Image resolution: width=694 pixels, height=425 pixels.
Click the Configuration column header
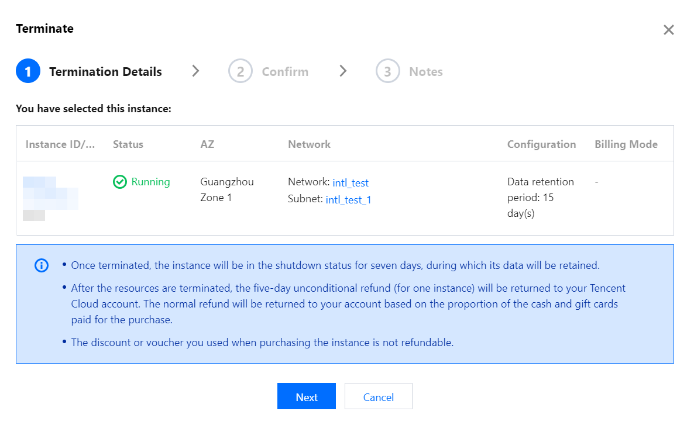(x=541, y=144)
